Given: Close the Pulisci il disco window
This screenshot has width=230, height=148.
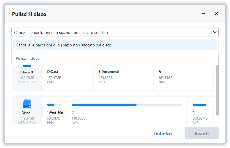Looking at the screenshot, I should (x=216, y=14).
